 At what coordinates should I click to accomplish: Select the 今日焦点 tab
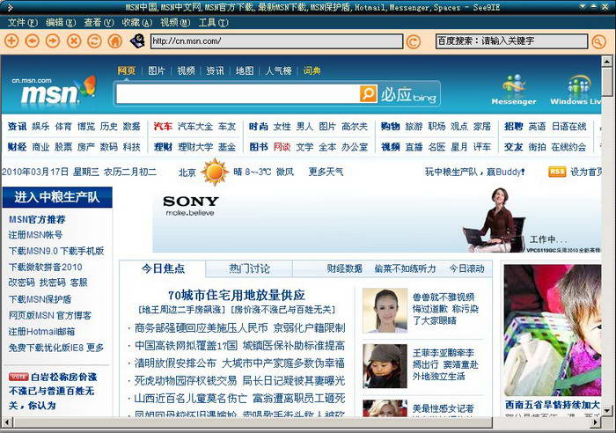point(163,268)
